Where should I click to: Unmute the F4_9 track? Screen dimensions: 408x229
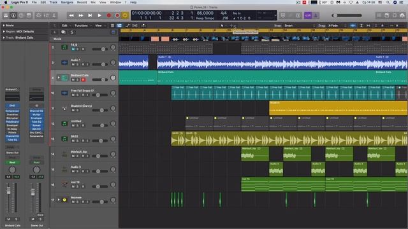73,49
